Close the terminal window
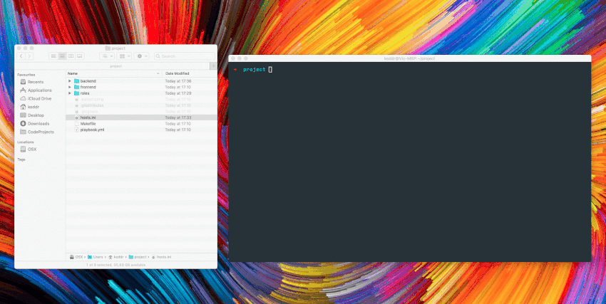The width and height of the screenshot is (606, 304). pyautogui.click(x=233, y=58)
